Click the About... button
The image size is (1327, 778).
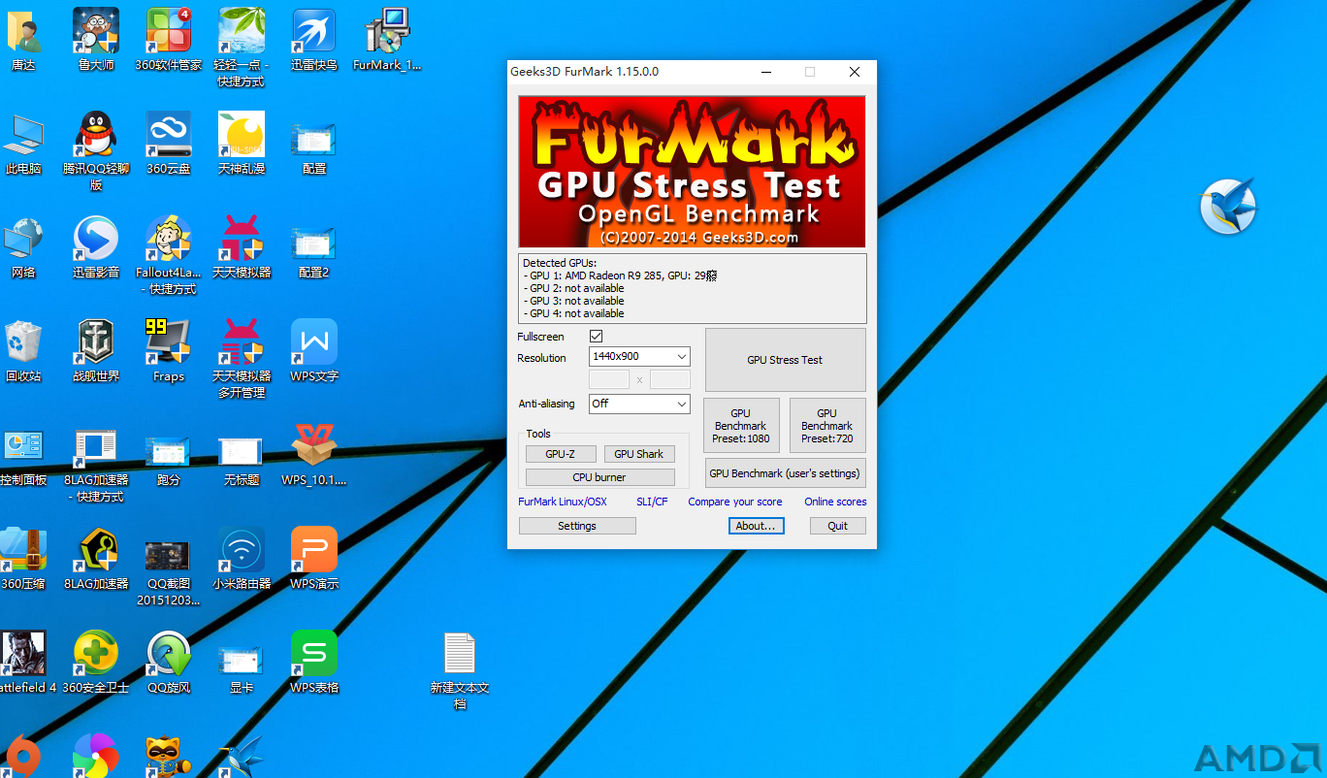pyautogui.click(x=756, y=526)
